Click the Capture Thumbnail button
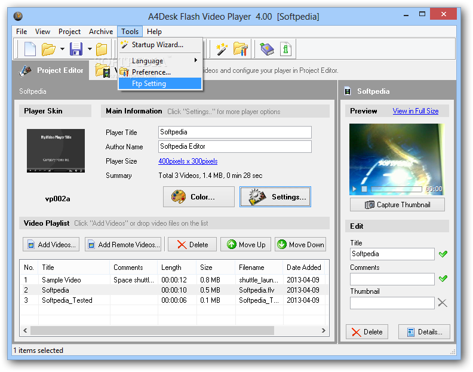The image size is (473, 372). click(x=397, y=205)
